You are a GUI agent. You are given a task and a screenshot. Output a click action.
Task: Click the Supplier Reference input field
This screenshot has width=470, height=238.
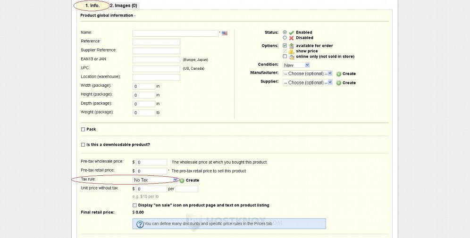tap(157, 51)
